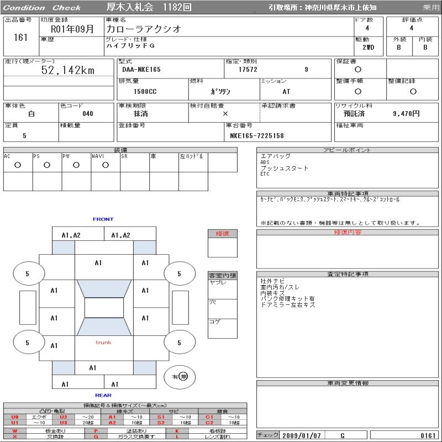Click the 車両変更情報 section header
This screenshot has height=442, width=442.
click(x=348, y=383)
